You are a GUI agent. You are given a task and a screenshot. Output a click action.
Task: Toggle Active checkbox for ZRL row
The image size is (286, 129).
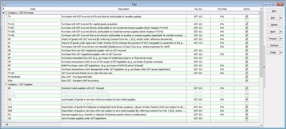[x=247, y=99]
